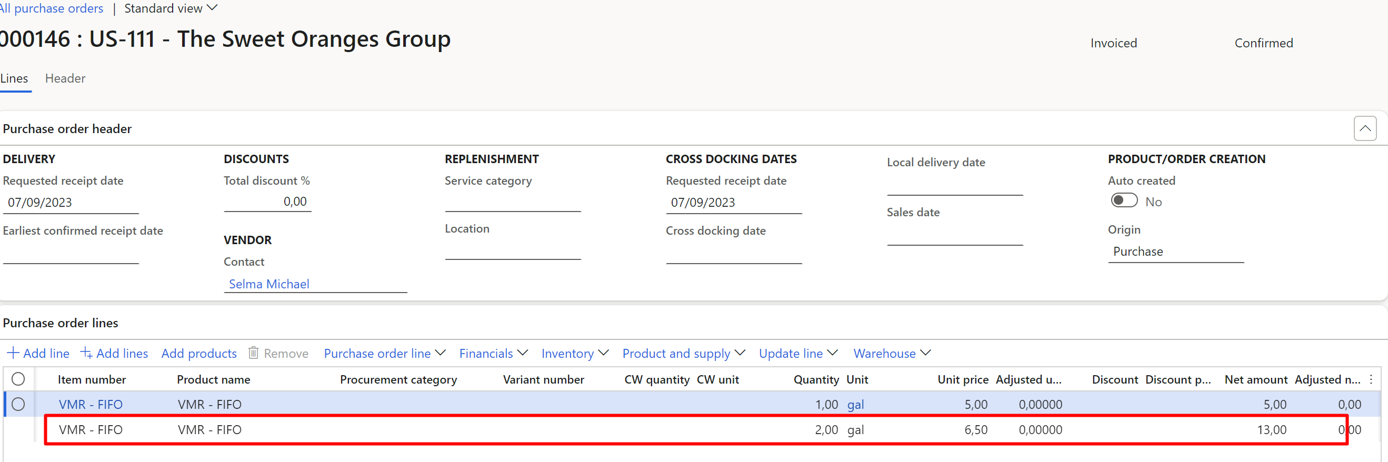The image size is (1388, 462).
Task: Click the gal unit link in first row
Action: (855, 405)
